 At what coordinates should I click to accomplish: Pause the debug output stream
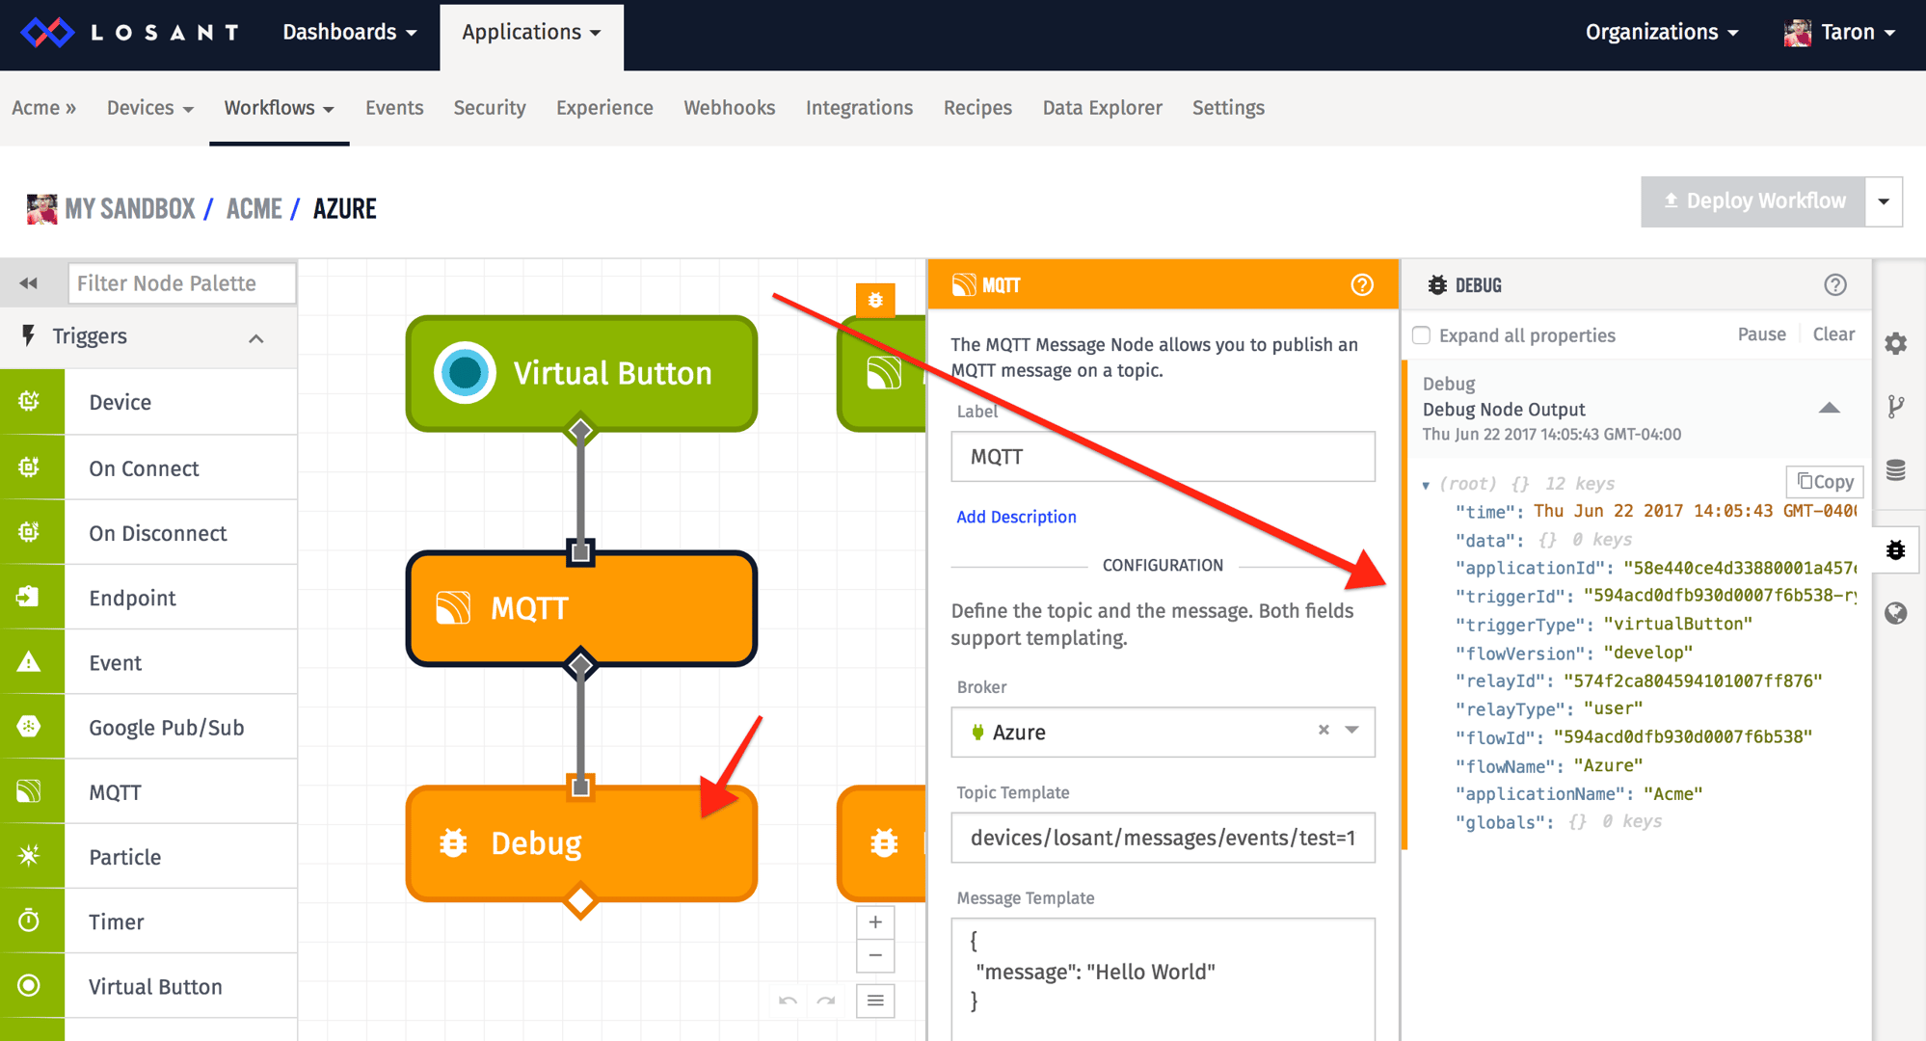coord(1761,334)
